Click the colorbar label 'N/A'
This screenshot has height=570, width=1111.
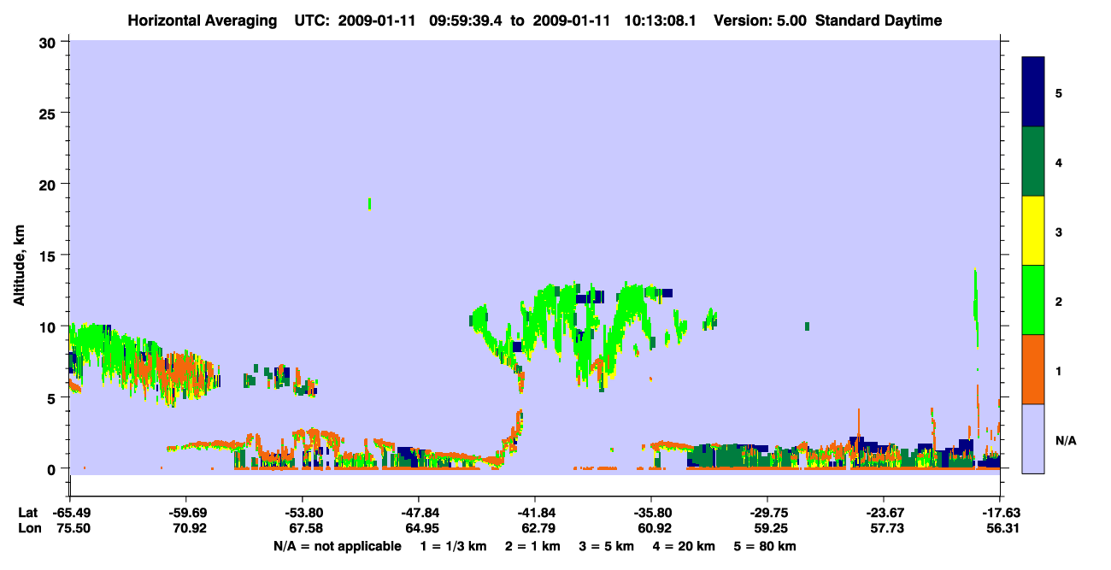(x=1065, y=441)
